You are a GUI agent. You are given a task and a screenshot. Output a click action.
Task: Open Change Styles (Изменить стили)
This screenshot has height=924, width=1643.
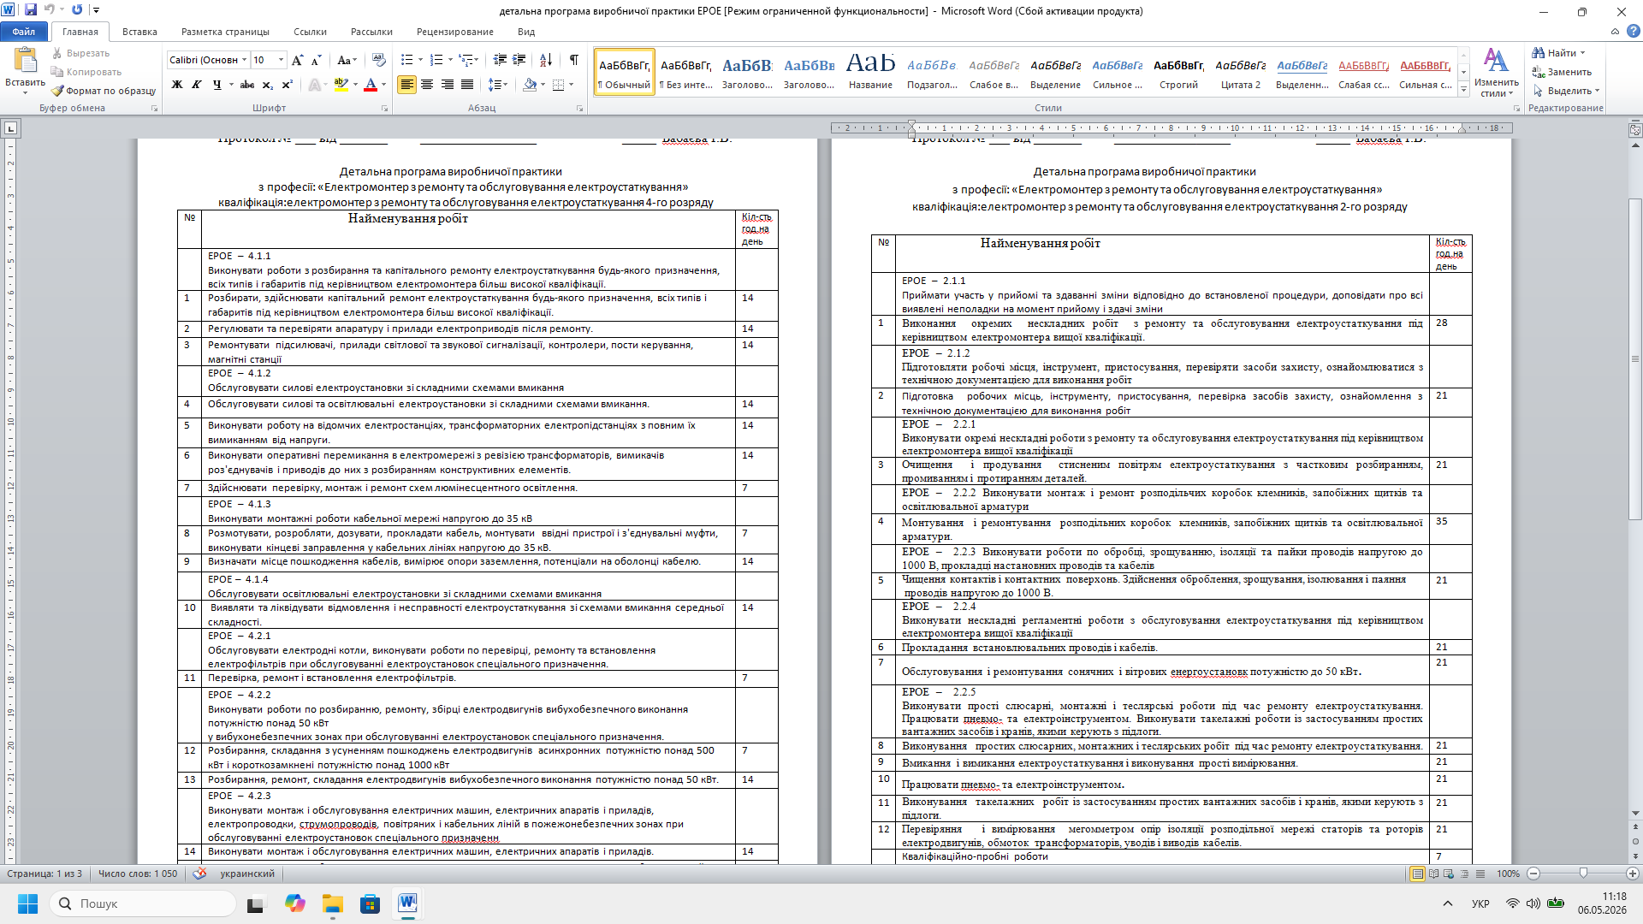pos(1496,72)
